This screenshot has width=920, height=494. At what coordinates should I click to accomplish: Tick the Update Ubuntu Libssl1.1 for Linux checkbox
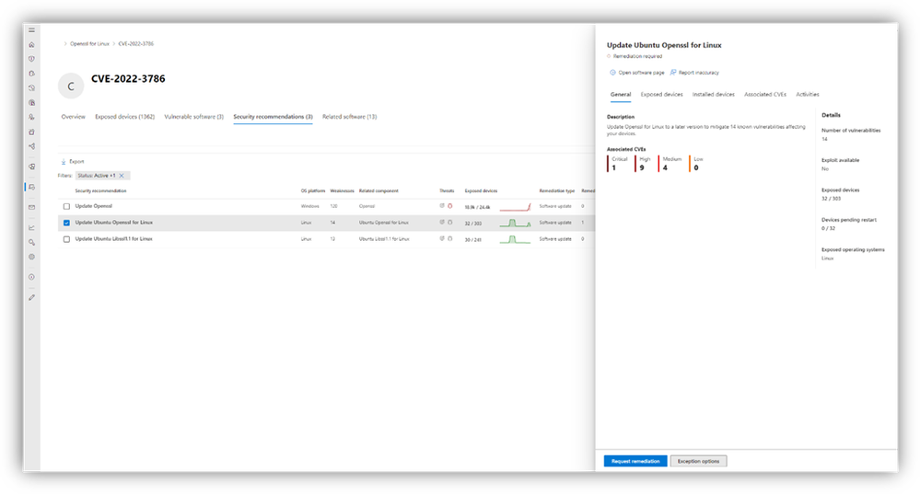click(66, 239)
